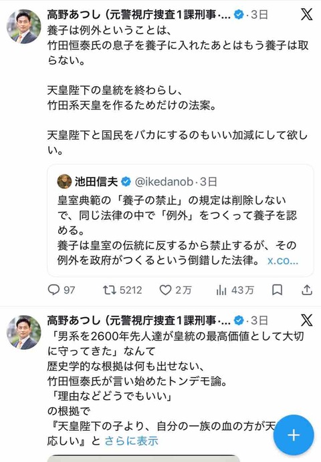Image resolution: width=321 pixels, height=462 pixels.
Task: Open the x.co link in quoted post
Action: 283,260
